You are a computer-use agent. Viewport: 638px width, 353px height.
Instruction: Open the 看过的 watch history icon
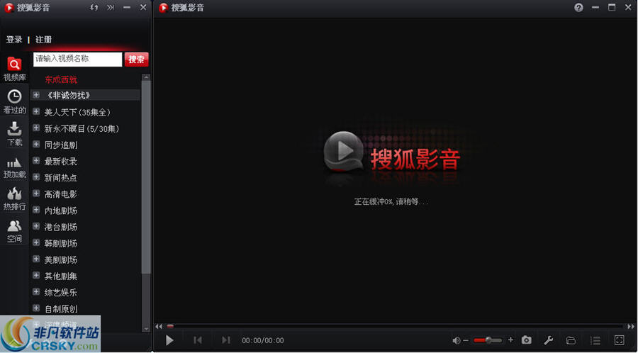coord(15,101)
